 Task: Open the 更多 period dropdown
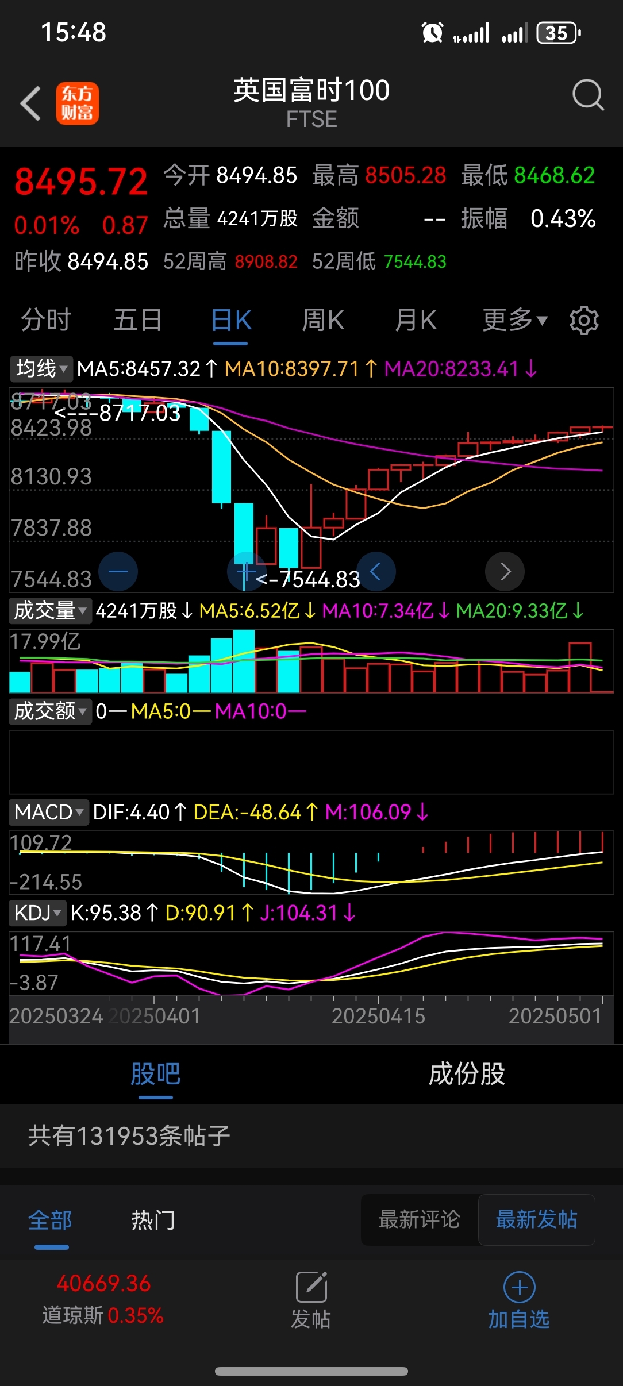[515, 320]
